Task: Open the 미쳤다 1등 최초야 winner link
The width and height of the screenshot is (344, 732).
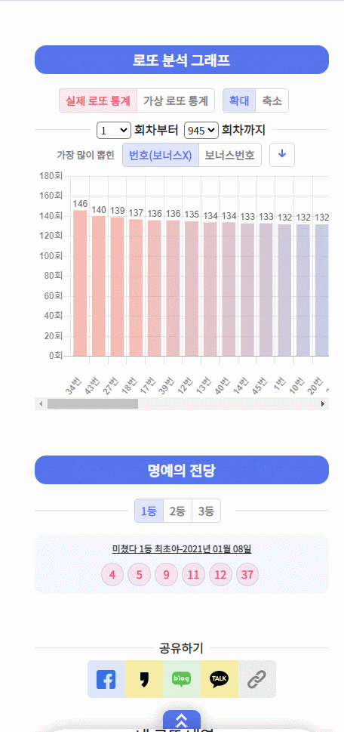Action: 182,548
